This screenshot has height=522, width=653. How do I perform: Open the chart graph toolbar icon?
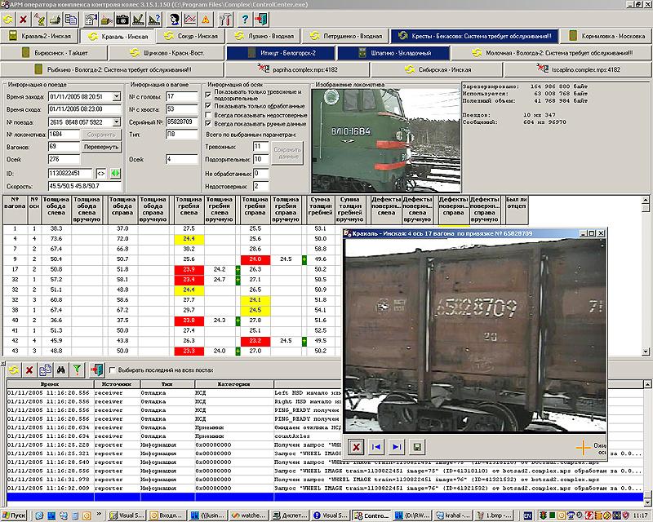point(190,19)
